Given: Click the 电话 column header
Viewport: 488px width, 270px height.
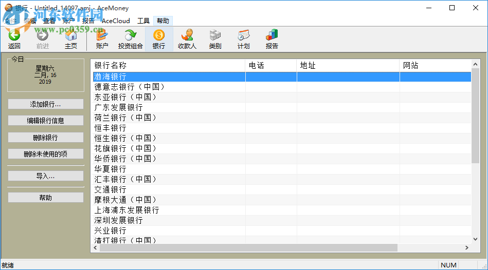Looking at the screenshot, I should 271,66.
